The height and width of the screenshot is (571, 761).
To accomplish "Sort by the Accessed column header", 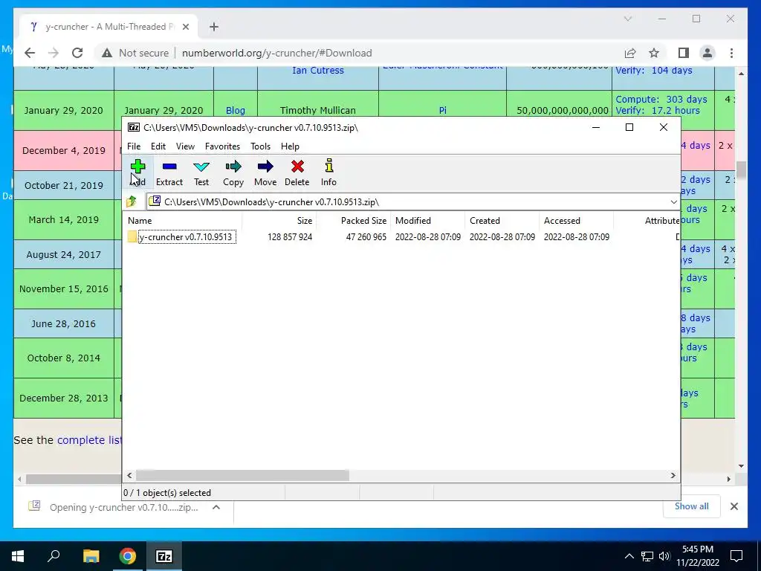I will coord(576,220).
